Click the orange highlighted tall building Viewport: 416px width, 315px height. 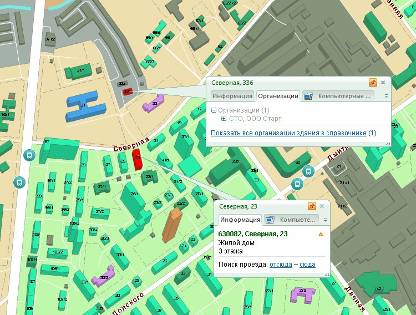(x=173, y=225)
